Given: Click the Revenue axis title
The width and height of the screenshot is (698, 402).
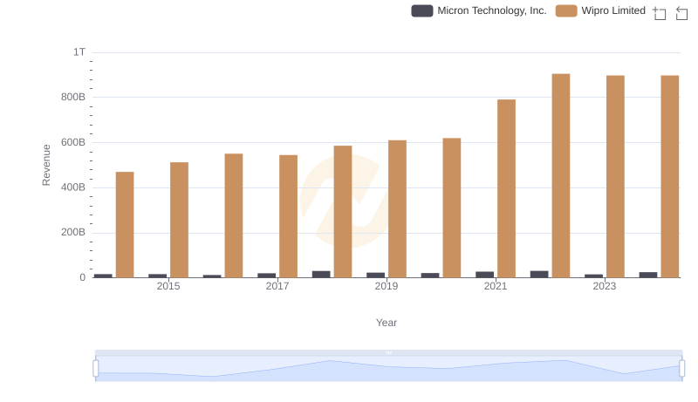Looking at the screenshot, I should pyautogui.click(x=46, y=165).
